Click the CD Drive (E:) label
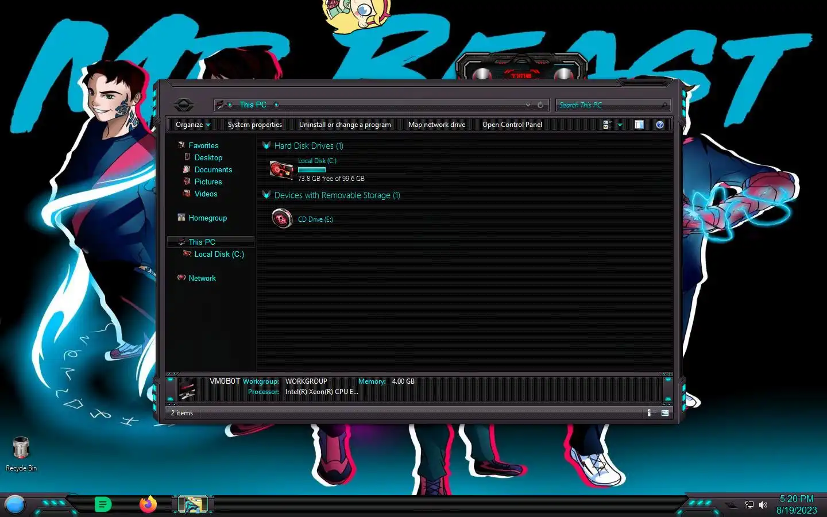This screenshot has height=517, width=827. click(315, 219)
